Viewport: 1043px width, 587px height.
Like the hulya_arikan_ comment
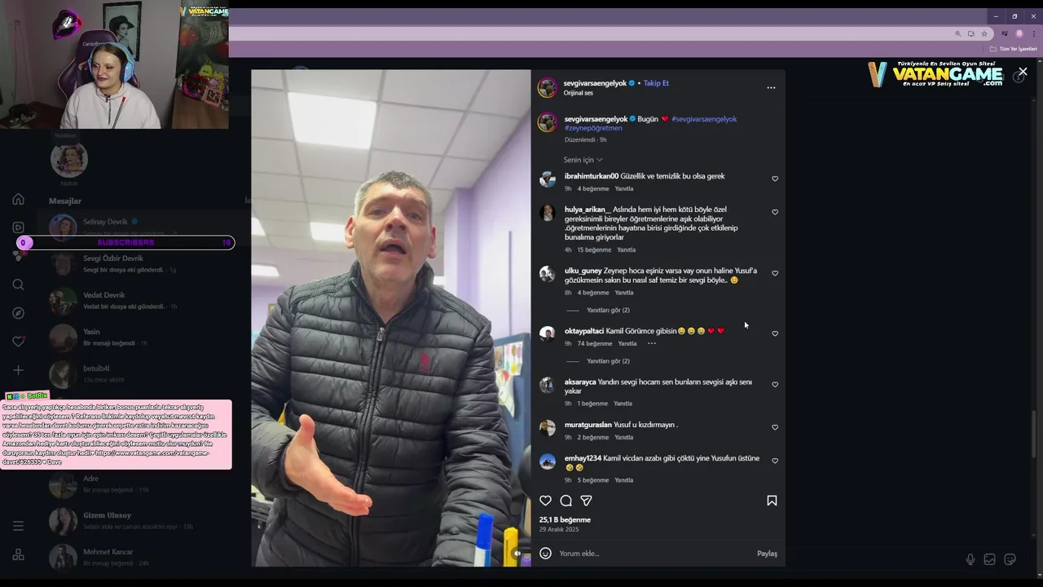pyautogui.click(x=775, y=212)
